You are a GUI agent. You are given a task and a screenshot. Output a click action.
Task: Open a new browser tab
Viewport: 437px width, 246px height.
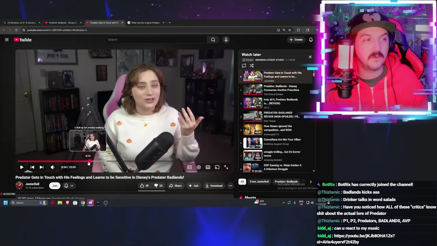[x=170, y=23]
